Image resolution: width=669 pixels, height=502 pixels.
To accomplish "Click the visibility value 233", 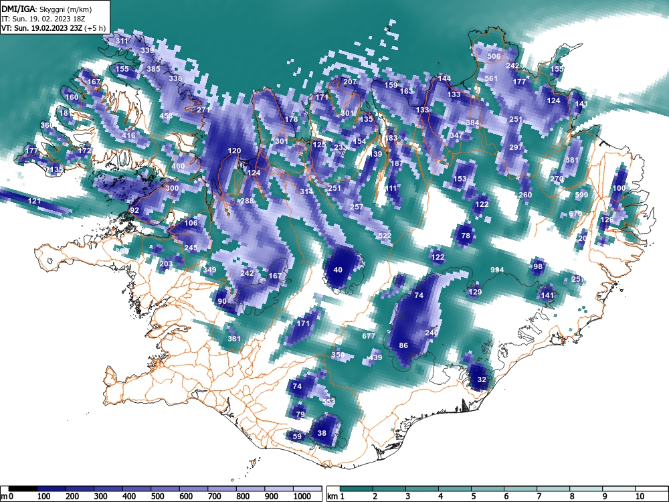I will click(x=341, y=147).
